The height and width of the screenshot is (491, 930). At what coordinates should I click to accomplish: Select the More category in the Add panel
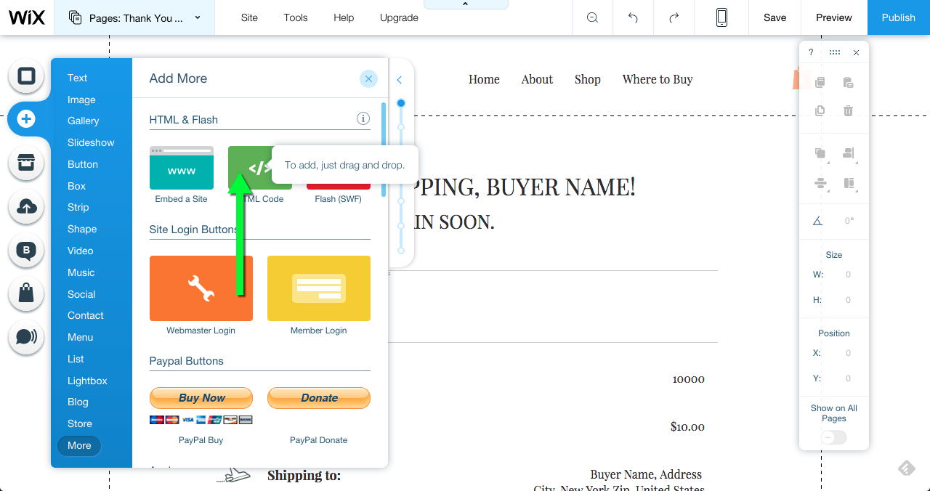(x=78, y=445)
